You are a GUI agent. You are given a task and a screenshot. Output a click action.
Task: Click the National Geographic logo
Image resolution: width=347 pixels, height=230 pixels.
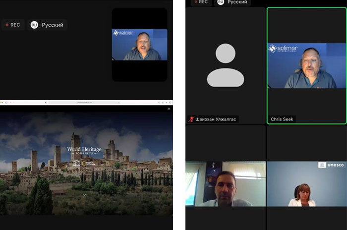point(89,164)
